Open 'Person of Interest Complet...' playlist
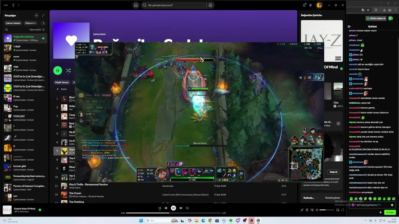The height and width of the screenshot is (224, 399). tap(25, 188)
